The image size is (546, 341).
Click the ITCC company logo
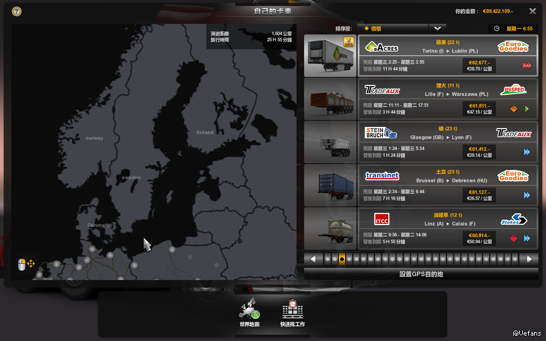pyautogui.click(x=382, y=219)
